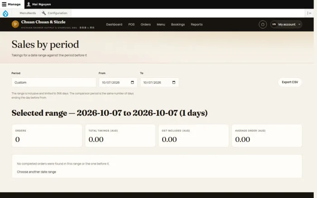Viewport: 317px width, 198px height.
Task: Open POS in main navigation
Action: [x=131, y=24]
